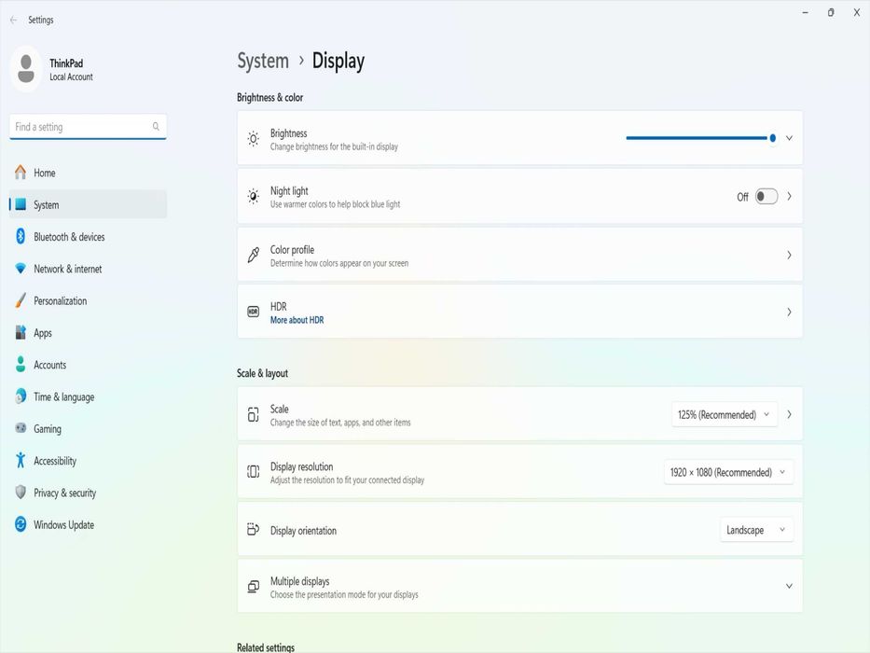Viewport: 870px width, 653px height.
Task: Open custom Scale settings chevron
Action: tap(789, 415)
